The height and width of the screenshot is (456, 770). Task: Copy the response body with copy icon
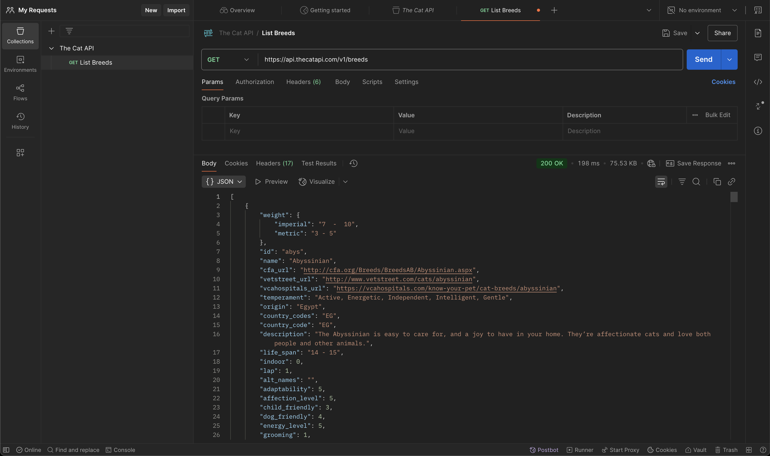pyautogui.click(x=717, y=182)
